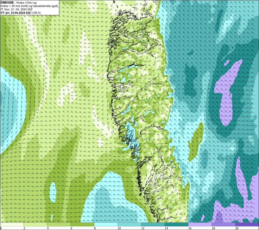259x230 pixels.
Task: Click the scale label '12'
Action: (143, 228)
